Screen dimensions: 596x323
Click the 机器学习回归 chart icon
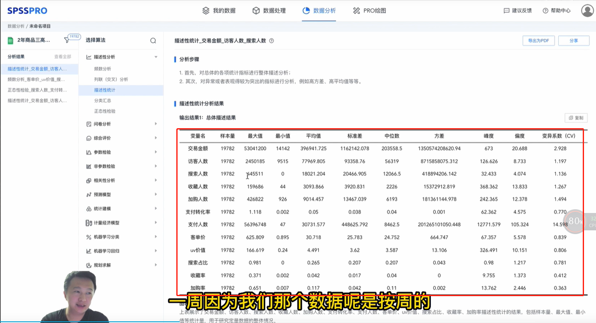pos(89,251)
